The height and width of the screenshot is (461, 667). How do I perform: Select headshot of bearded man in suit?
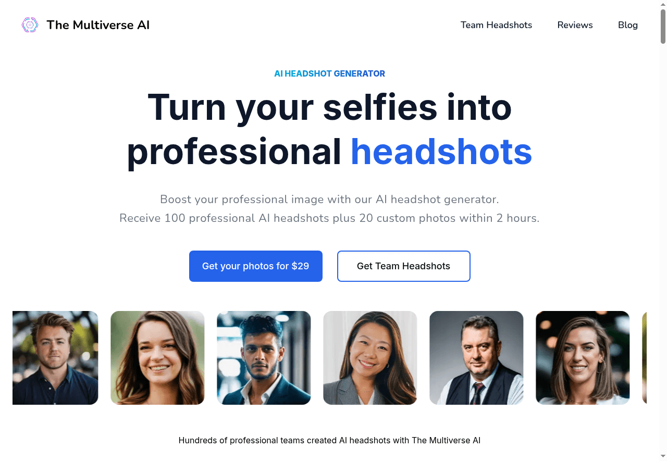click(x=264, y=358)
